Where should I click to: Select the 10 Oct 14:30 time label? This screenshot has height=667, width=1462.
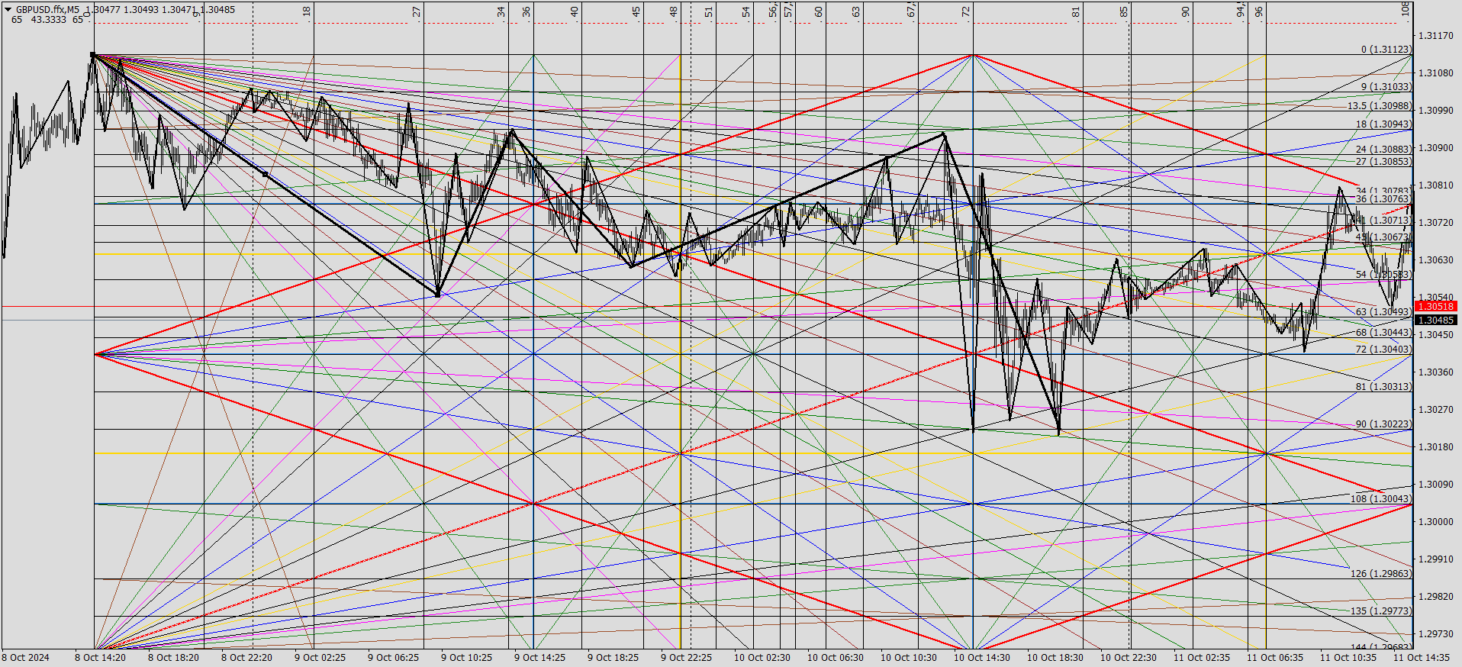(x=982, y=658)
